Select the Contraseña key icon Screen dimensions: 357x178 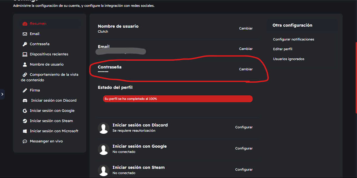[25, 44]
